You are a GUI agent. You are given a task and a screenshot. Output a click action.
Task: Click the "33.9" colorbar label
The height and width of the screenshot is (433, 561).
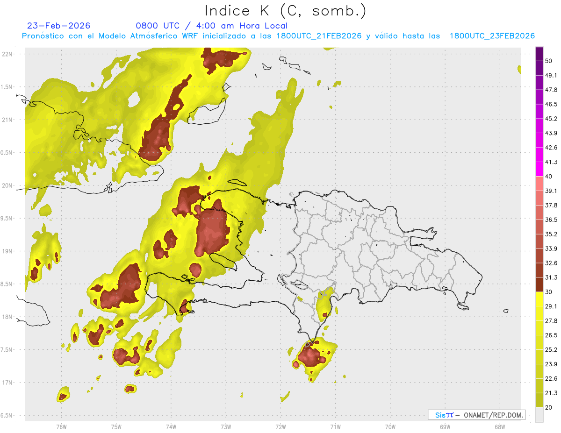point(551,248)
